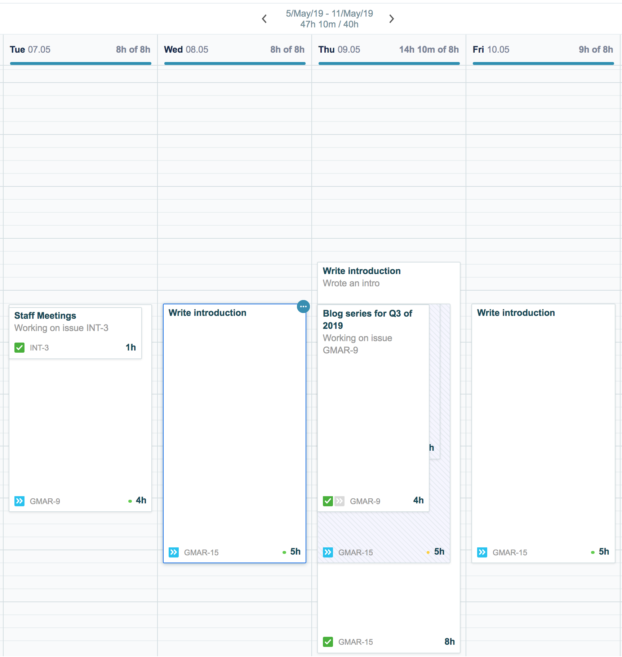Click the GMAR-15 issue icon on Friday's Write introduction
Viewport: 622px width, 657px height.
pyautogui.click(x=482, y=552)
